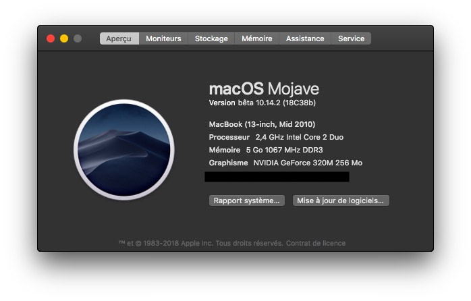Go to the Mémoire tab
The width and height of the screenshot is (471, 301).
257,38
